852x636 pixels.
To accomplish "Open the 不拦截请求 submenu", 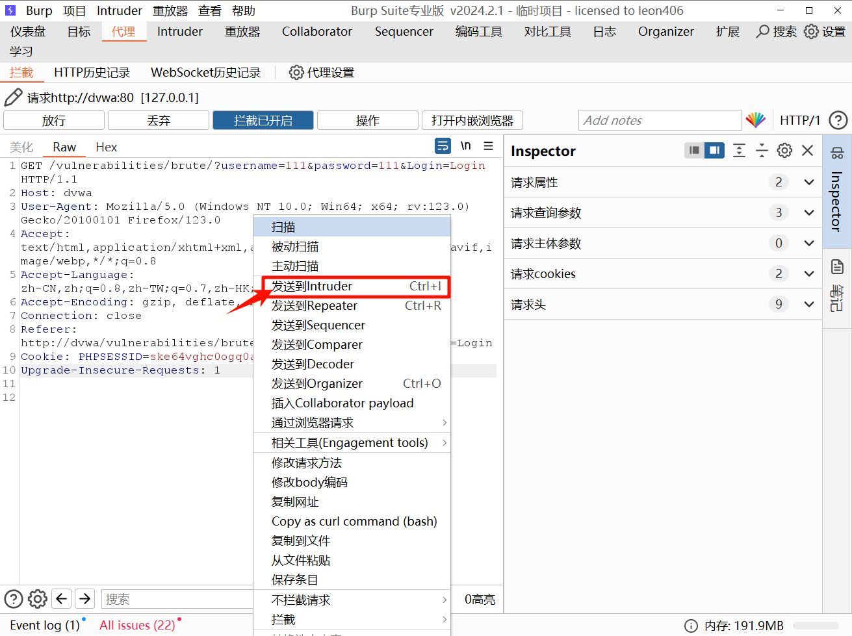I will point(352,600).
